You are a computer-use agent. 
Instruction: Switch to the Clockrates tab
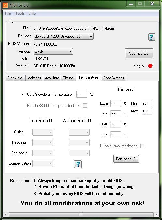(x=16, y=78)
